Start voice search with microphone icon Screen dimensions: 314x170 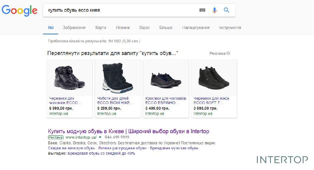[x=215, y=10]
